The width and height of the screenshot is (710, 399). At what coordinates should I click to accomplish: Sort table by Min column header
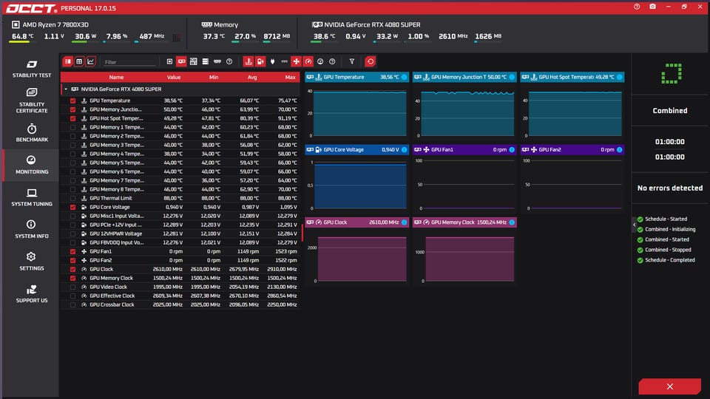pos(214,78)
